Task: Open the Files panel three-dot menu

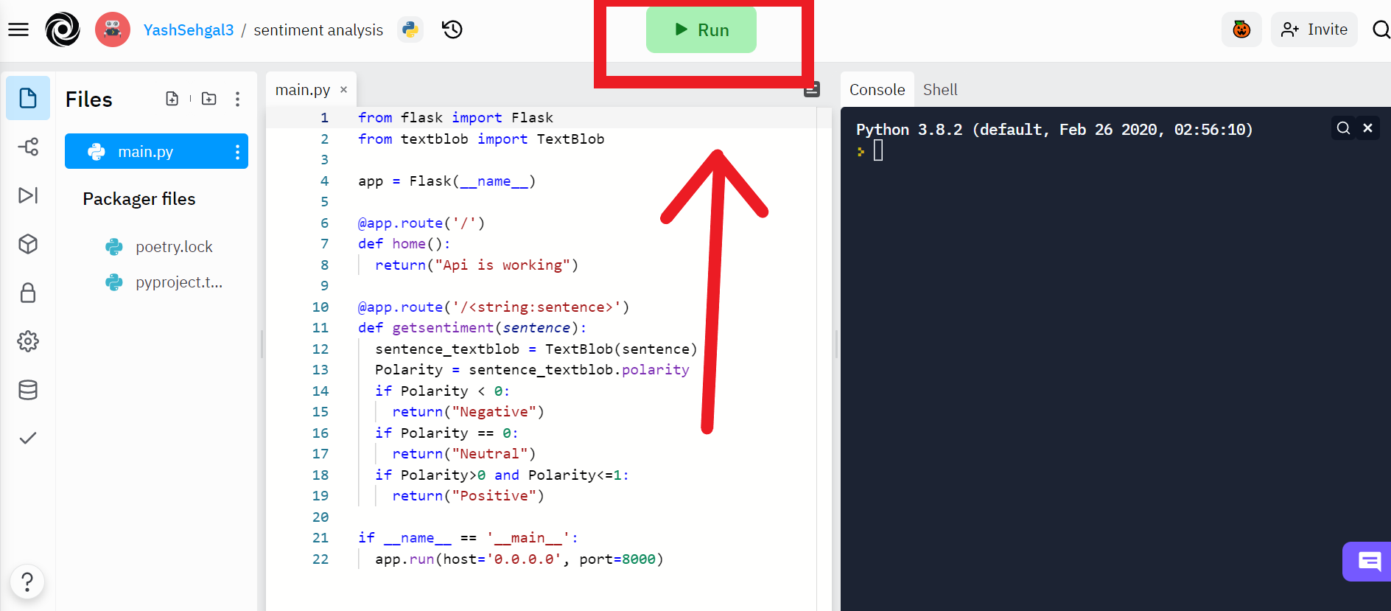Action: click(x=237, y=99)
